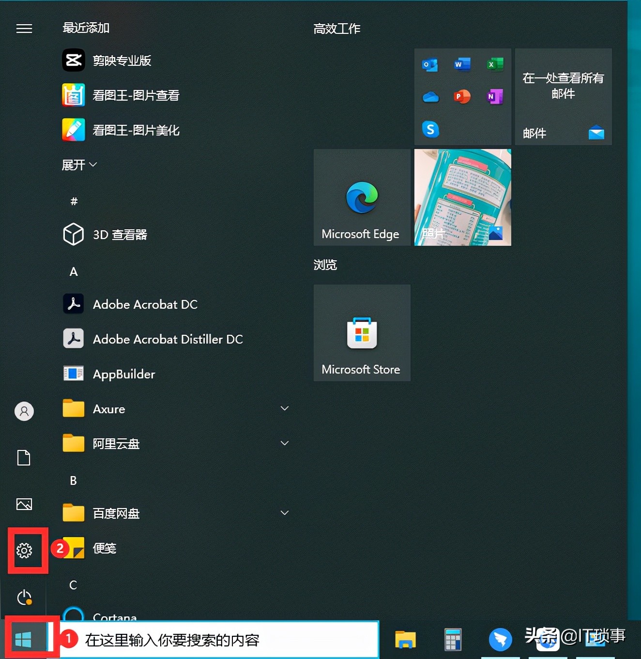
Task: Open the Microsoft Store tile
Action: [x=362, y=333]
